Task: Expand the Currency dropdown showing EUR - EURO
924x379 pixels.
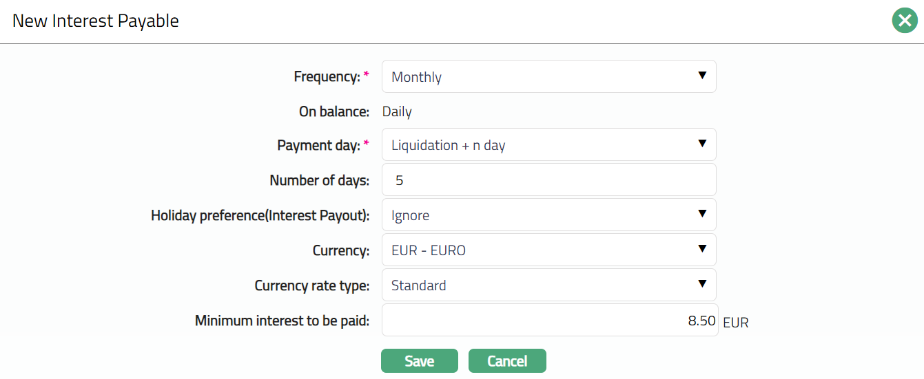Action: (548, 250)
